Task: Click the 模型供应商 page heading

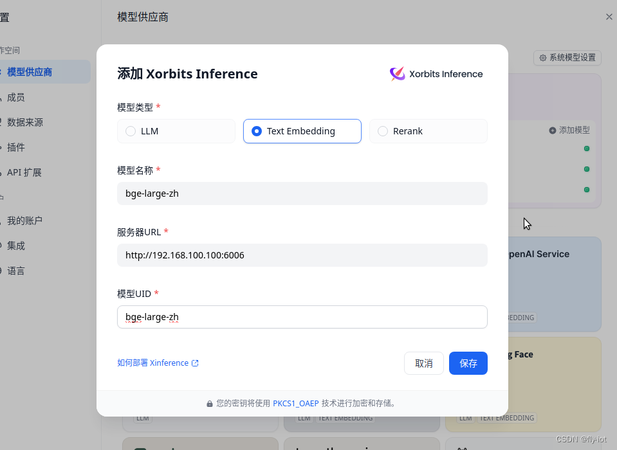Action: (143, 17)
